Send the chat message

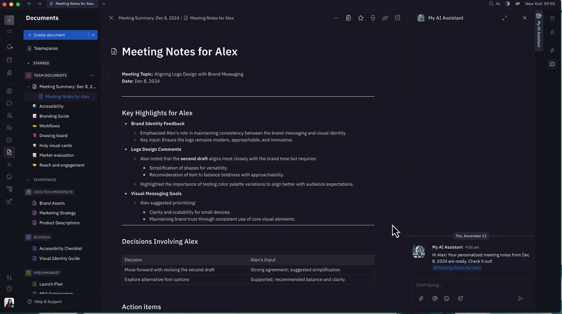tap(520, 299)
